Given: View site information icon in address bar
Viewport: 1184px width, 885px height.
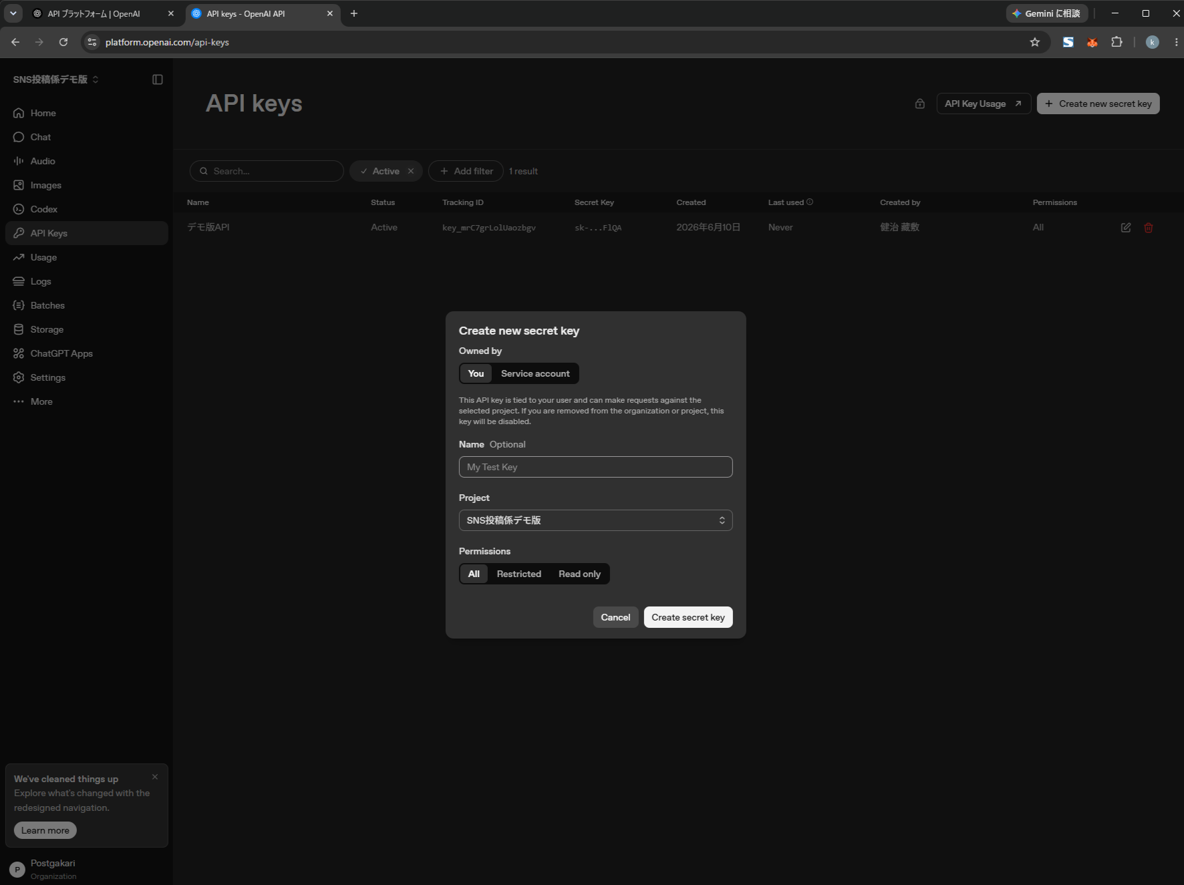Looking at the screenshot, I should [92, 42].
